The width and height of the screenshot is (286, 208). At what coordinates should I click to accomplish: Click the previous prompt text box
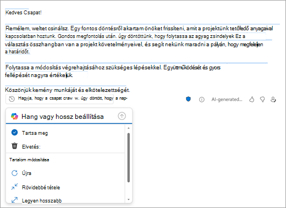59,99
